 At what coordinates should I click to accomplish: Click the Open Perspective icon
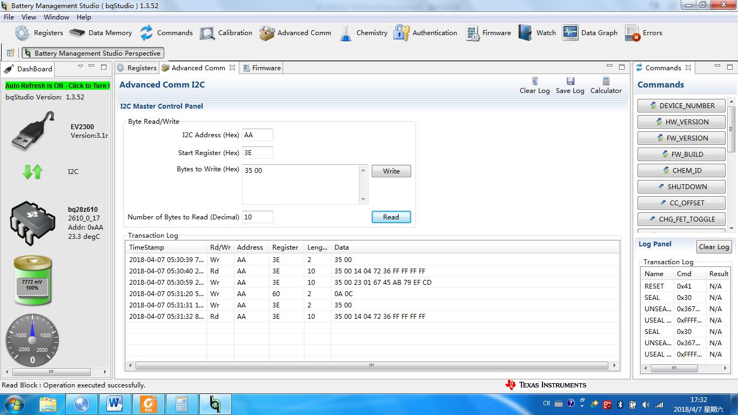click(11, 53)
